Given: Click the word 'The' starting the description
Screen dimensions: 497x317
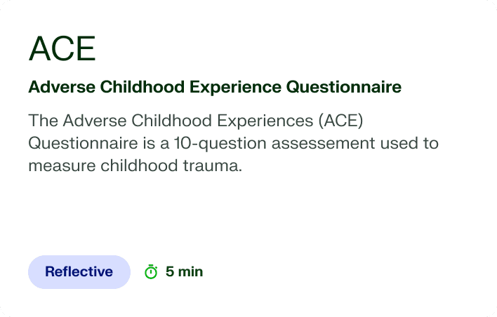Looking at the screenshot, I should tap(43, 121).
